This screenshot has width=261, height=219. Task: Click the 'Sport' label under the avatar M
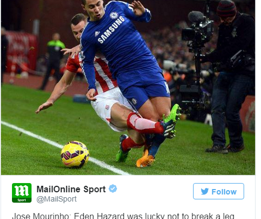22,200
